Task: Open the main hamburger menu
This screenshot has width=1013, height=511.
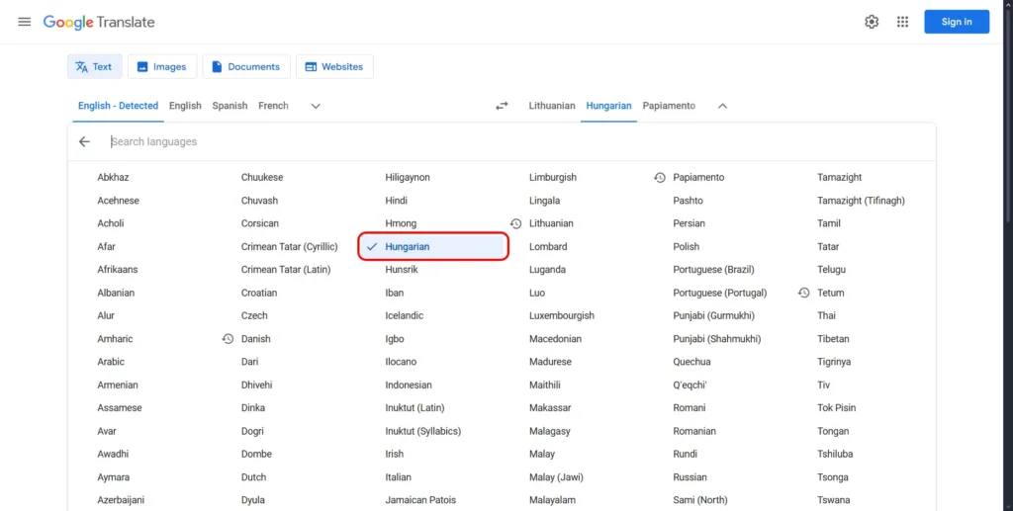Action: 25,22
